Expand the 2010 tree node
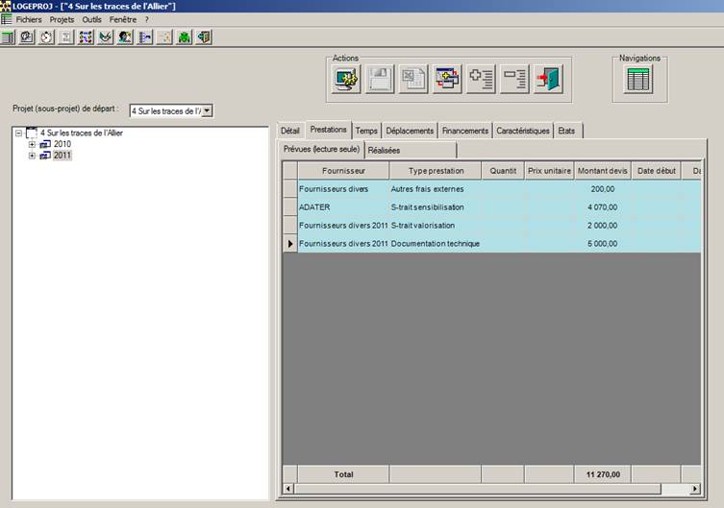 [32, 144]
